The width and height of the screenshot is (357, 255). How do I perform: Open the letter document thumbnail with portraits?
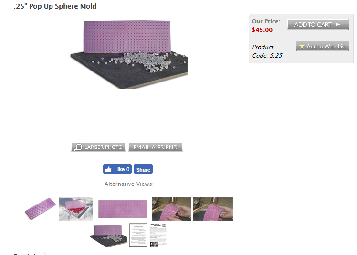158,235
